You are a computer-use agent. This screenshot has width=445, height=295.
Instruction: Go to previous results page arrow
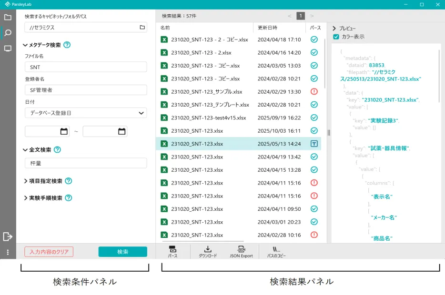click(x=289, y=16)
